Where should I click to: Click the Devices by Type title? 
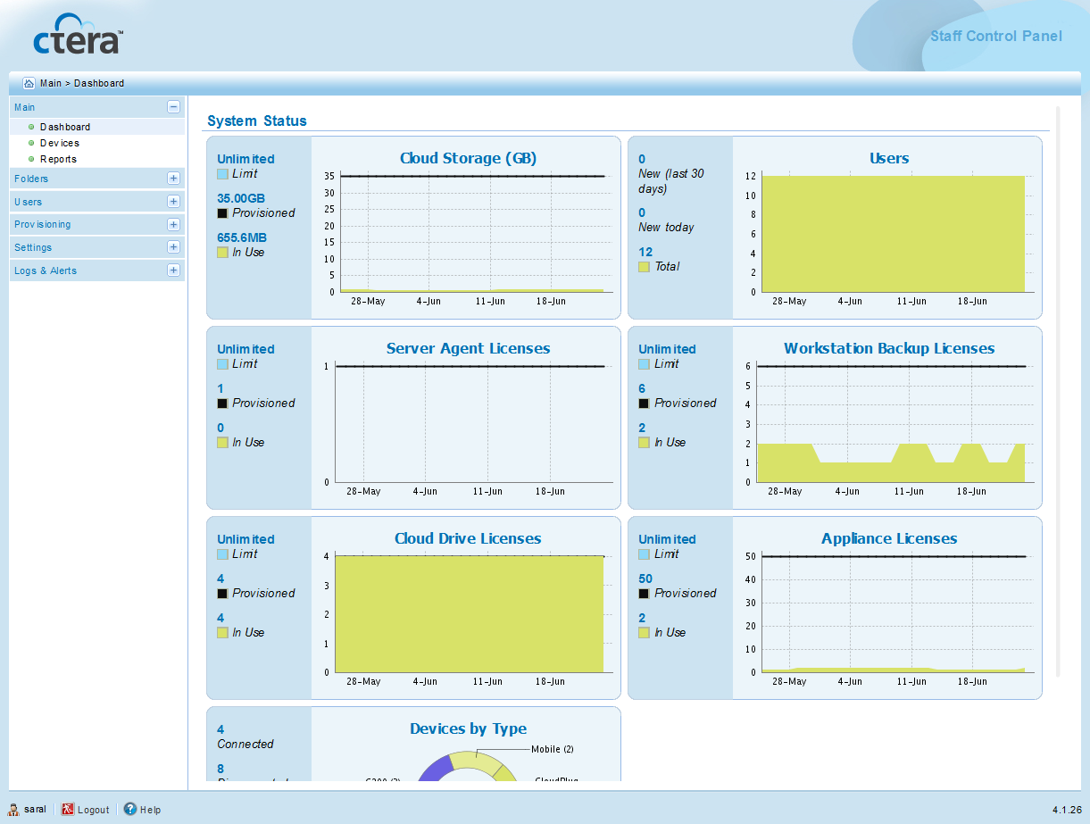468,729
